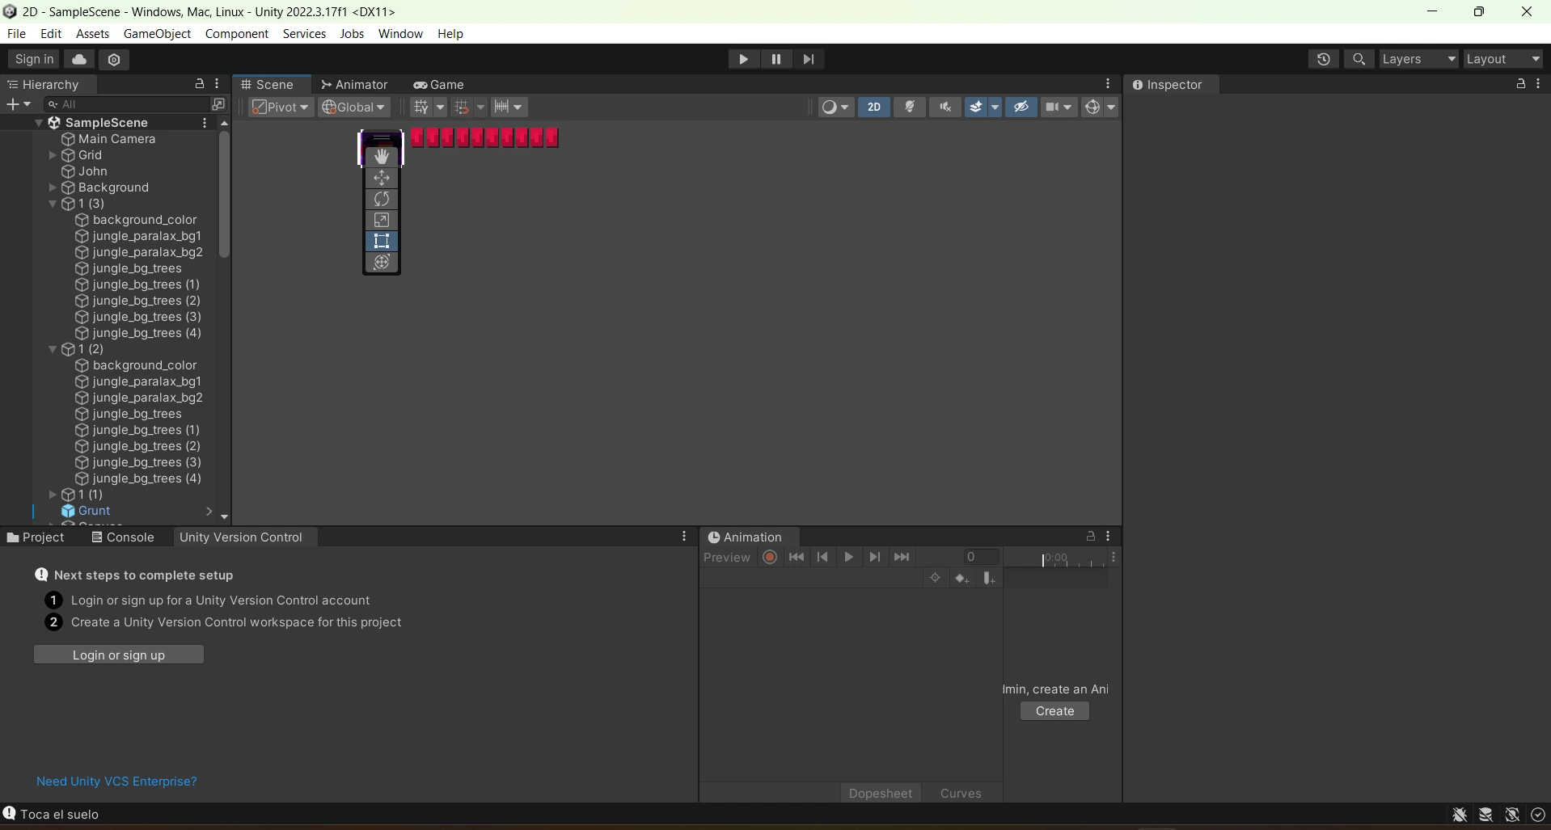Enable animation record mode
This screenshot has height=830, width=1551.
pos(770,557)
